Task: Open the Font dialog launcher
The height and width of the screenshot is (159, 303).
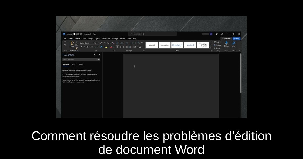Action: pos(114,51)
